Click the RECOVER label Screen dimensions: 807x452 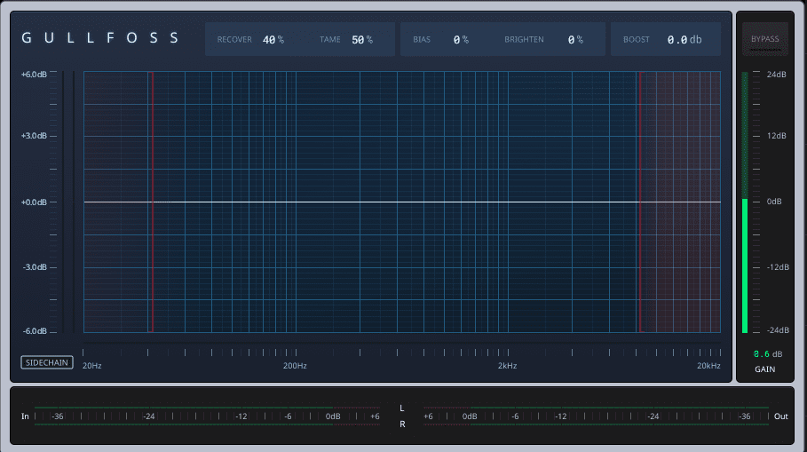(x=234, y=40)
